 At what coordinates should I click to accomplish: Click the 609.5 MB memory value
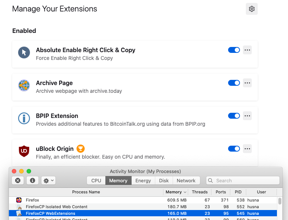[177, 200]
